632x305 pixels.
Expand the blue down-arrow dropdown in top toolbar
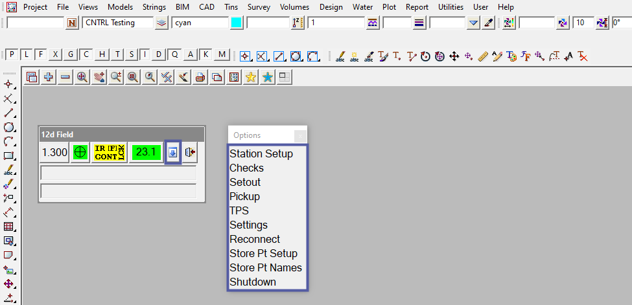(473, 23)
